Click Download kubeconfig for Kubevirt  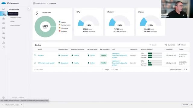tap(119, 55)
